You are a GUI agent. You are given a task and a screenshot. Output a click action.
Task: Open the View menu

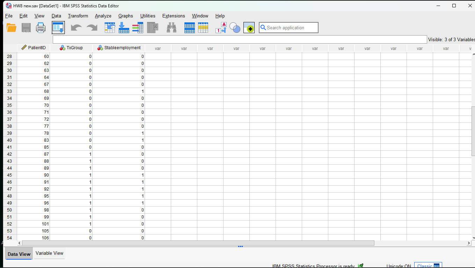(39, 16)
